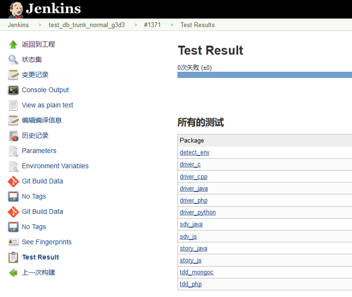The image size is (352, 297).
Task: Click the first No Tags save icon
Action: pos(13,197)
